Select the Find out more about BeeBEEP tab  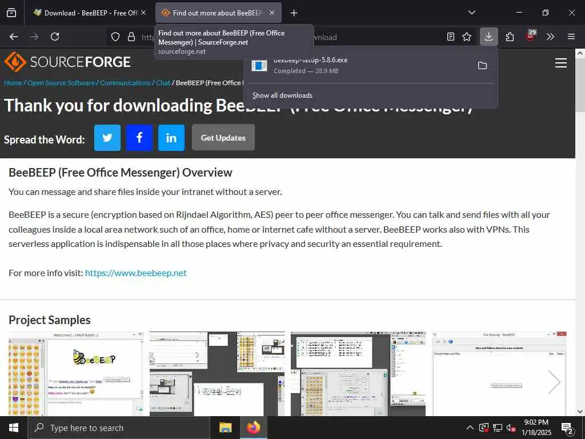point(218,13)
